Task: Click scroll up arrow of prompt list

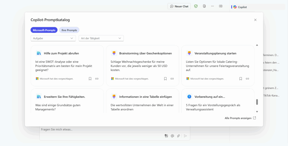Action: click(257, 45)
